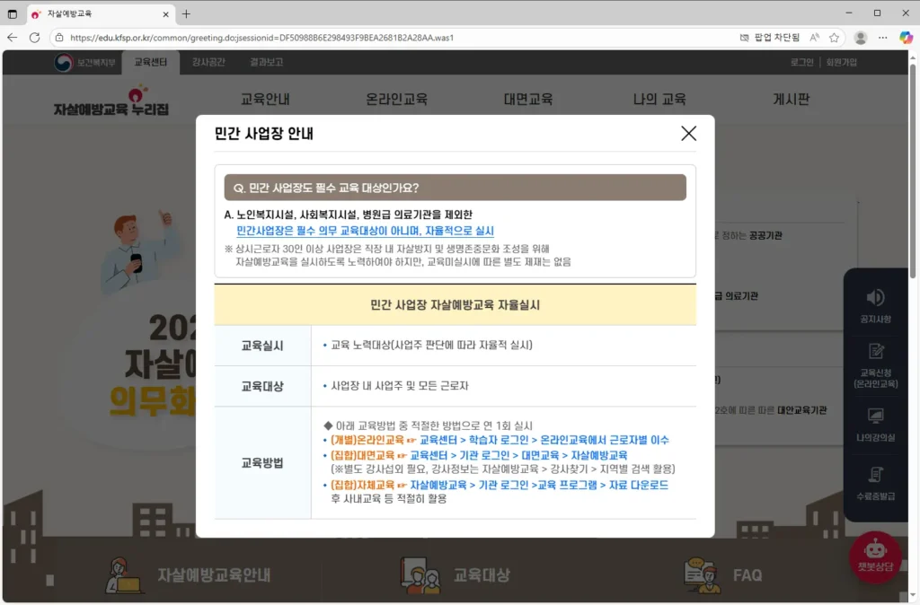Refresh the page using reload icon
The height and width of the screenshot is (605, 920).
point(34,39)
